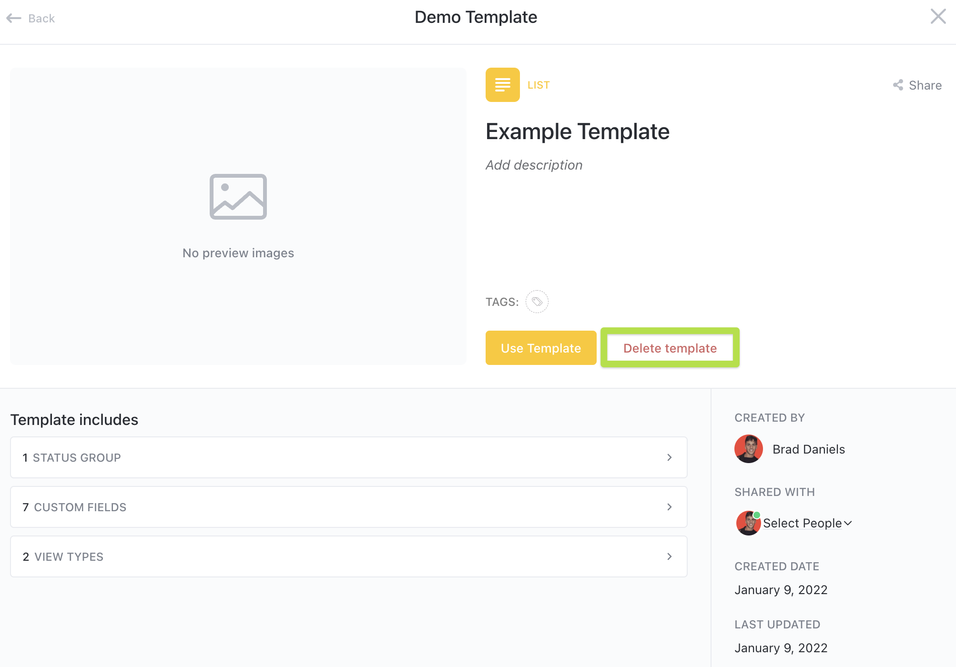Click Add description field
Viewport: 956px width, 667px height.
pyautogui.click(x=534, y=165)
